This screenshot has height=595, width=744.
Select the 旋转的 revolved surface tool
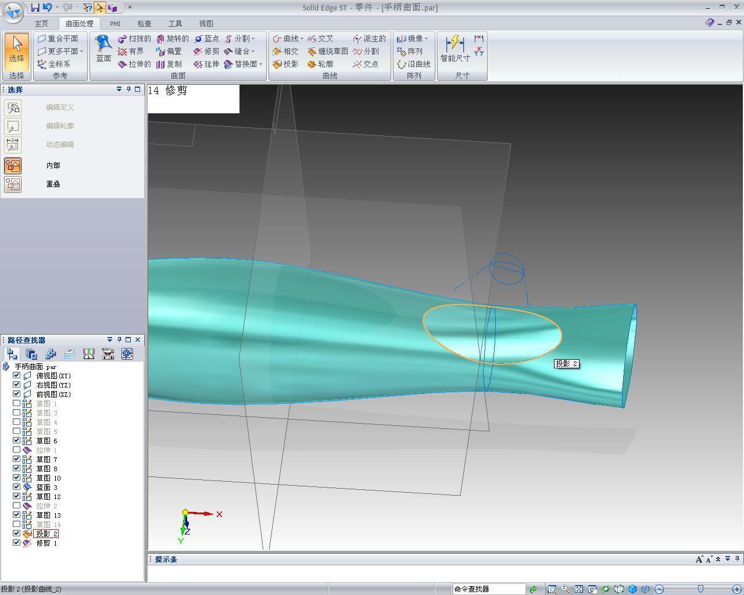click(x=172, y=38)
